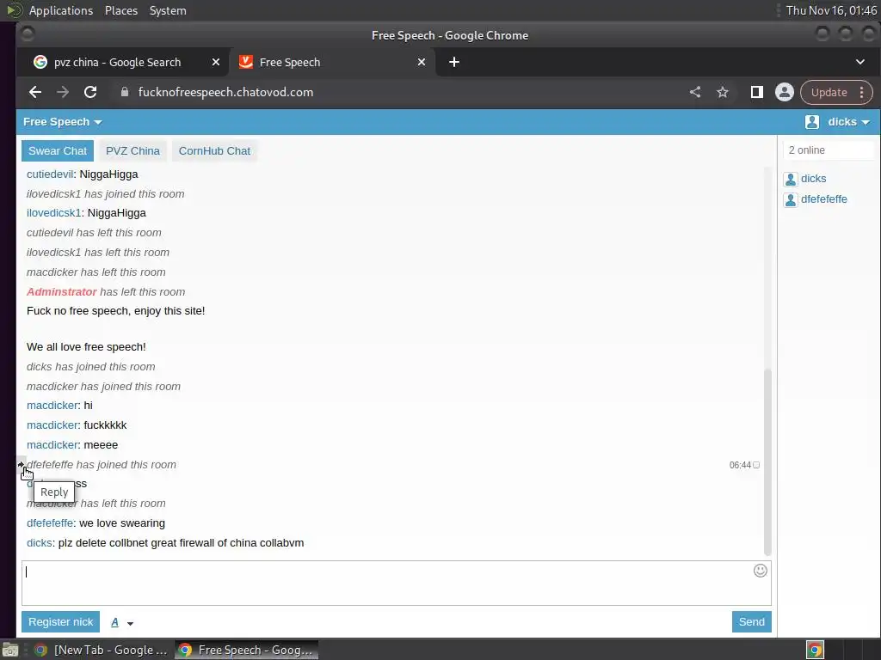
Task: Click the Adminstrator name in chat
Action: point(61,292)
